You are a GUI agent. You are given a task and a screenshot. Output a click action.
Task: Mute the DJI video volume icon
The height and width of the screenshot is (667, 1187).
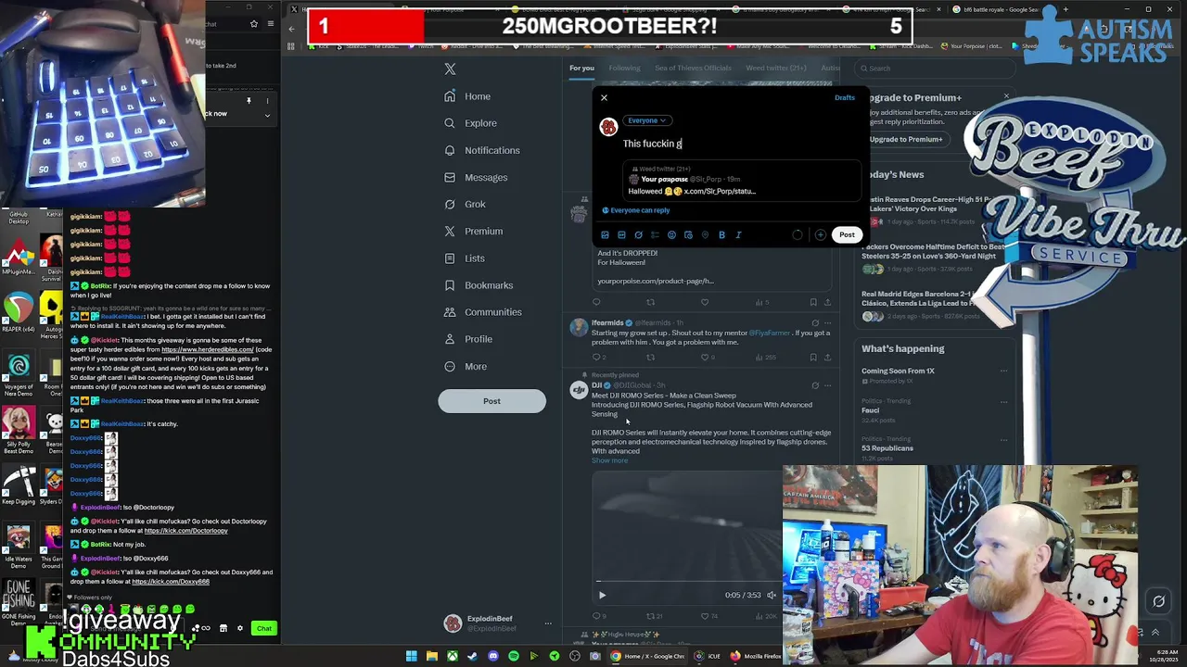(x=771, y=595)
